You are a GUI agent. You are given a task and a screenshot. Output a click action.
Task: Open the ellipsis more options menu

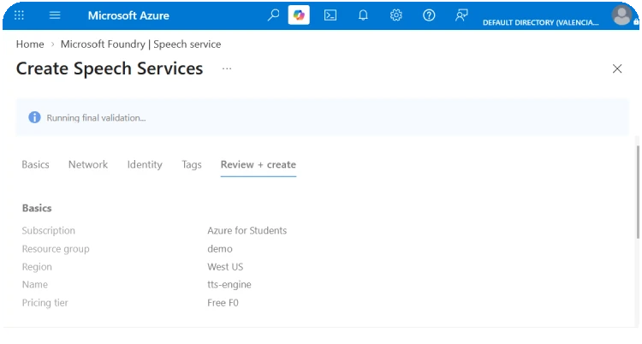click(x=227, y=68)
